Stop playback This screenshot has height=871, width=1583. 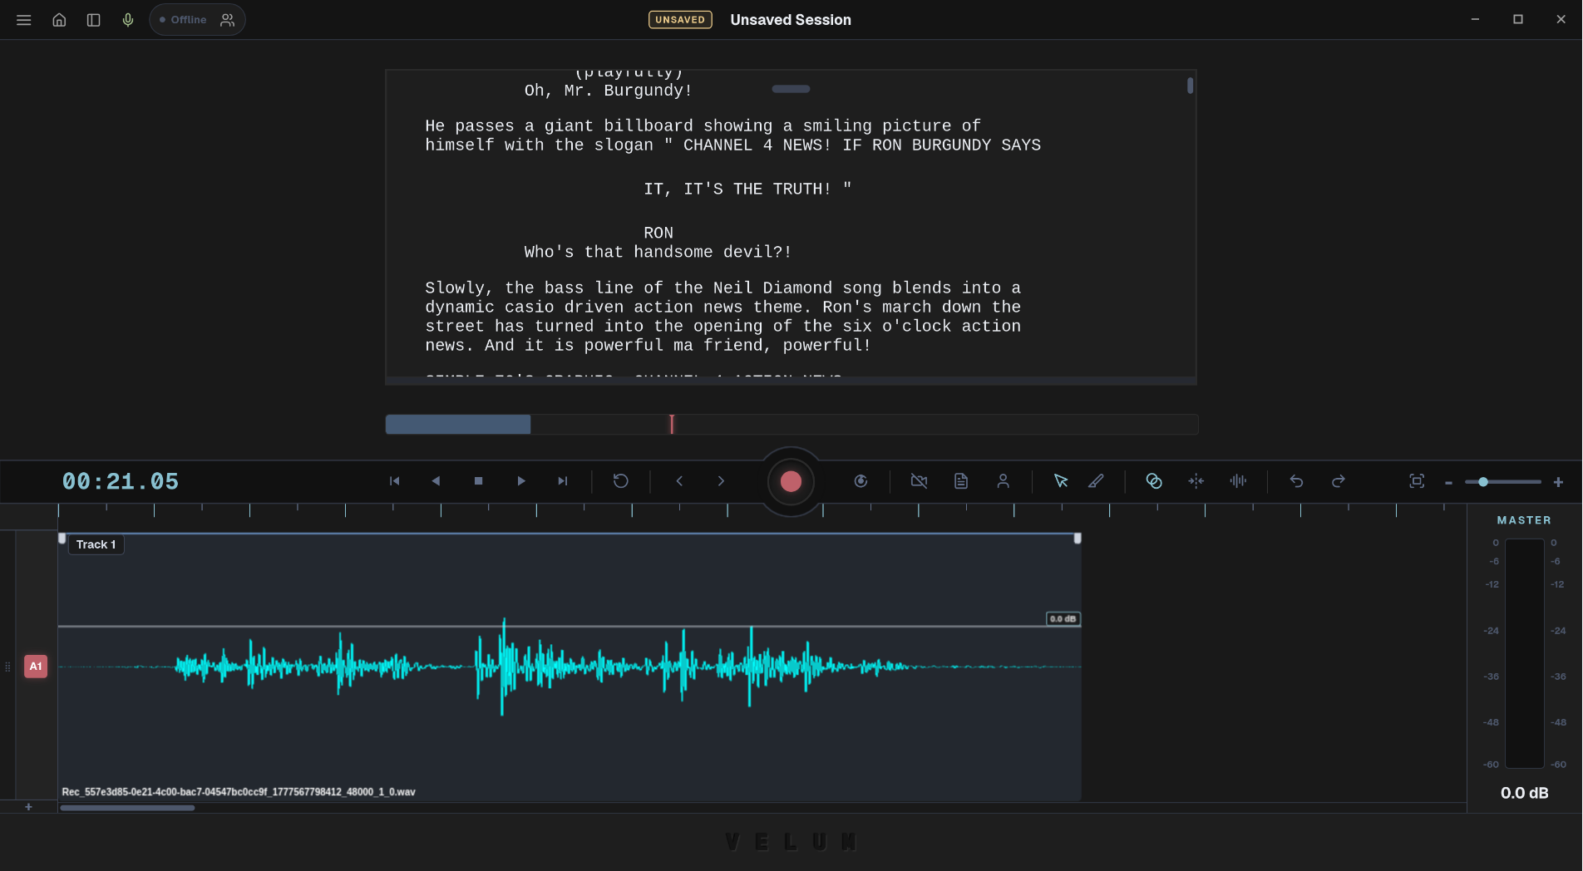coord(478,481)
